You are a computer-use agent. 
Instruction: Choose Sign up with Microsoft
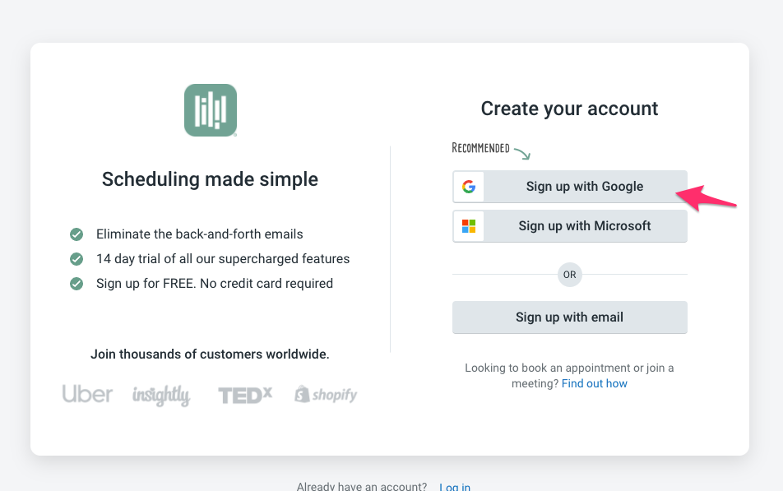[x=570, y=226]
